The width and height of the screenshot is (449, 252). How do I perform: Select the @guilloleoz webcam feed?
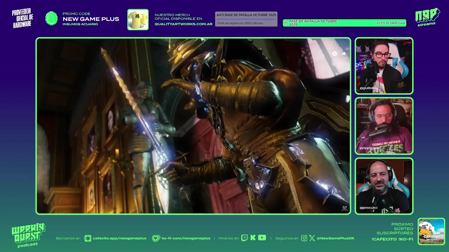pos(384,66)
